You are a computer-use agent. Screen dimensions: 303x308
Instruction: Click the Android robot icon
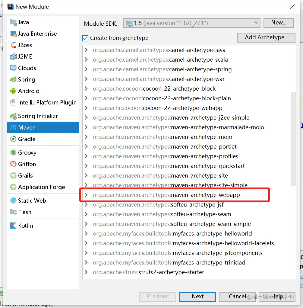pos(13,91)
